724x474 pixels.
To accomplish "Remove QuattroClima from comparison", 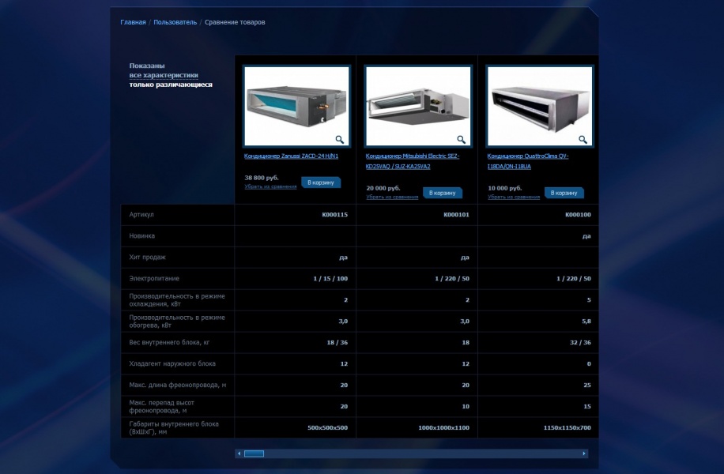I will point(514,197).
